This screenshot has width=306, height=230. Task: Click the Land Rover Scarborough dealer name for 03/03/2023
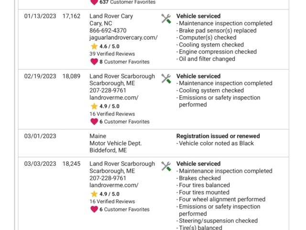(122, 164)
